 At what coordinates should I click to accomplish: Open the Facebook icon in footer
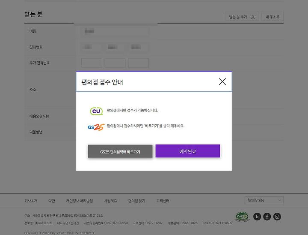click(x=267, y=217)
